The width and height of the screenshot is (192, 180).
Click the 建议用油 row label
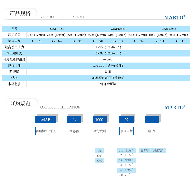pyautogui.click(x=14, y=66)
